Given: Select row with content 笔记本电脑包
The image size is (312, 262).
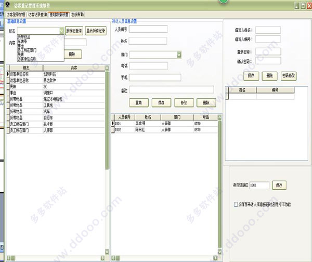Looking at the screenshot, I should point(56,99).
